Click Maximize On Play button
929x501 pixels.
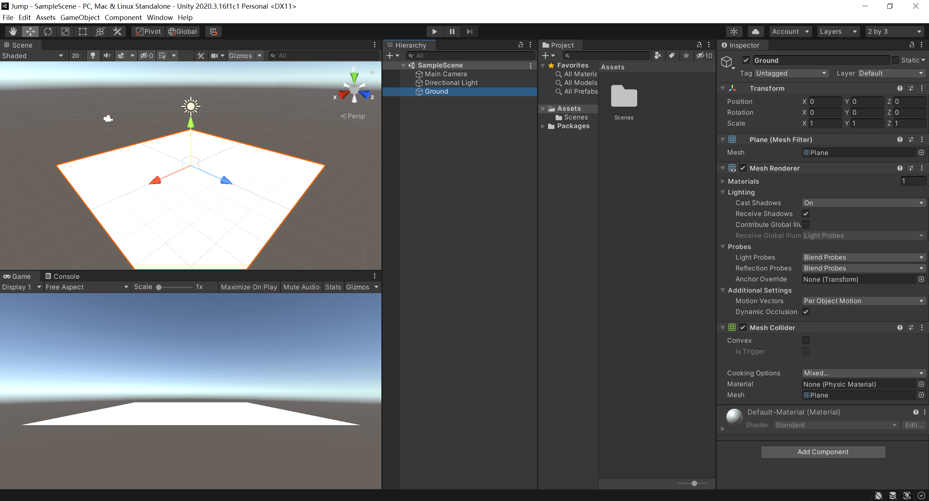[249, 287]
